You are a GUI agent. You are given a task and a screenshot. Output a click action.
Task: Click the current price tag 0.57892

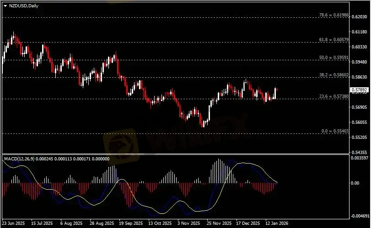[x=359, y=90]
